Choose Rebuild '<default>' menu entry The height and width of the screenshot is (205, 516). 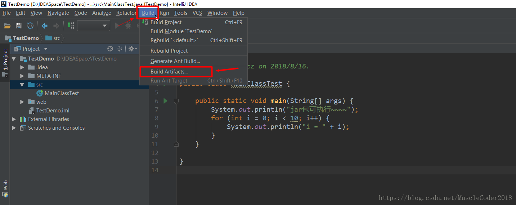[193, 40]
